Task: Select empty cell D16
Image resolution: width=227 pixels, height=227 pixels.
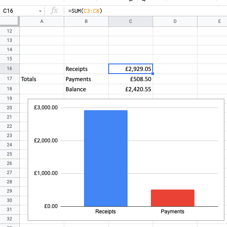Action: click(x=175, y=69)
